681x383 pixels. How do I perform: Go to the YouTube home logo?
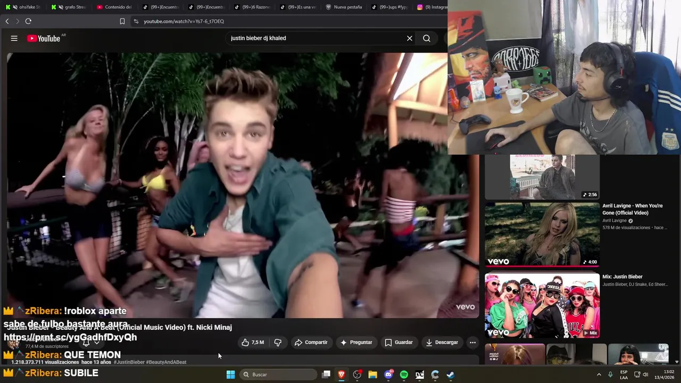44,38
